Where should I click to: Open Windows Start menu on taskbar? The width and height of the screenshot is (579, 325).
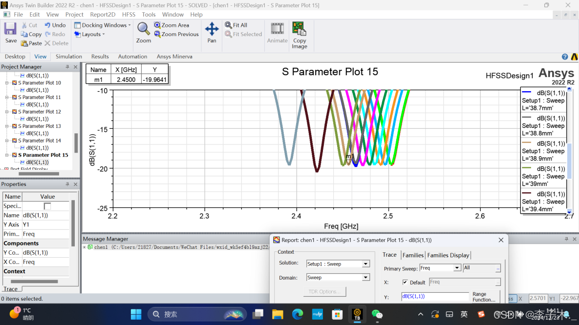(136, 314)
